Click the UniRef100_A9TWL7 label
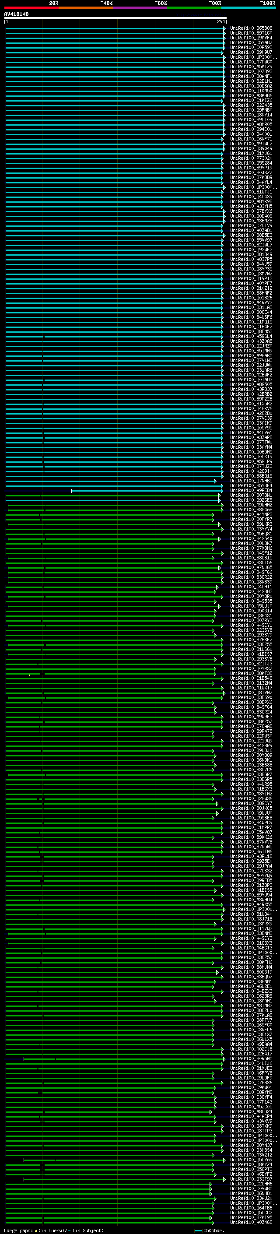Viewport: 280px width, 1234px height. pos(251,144)
